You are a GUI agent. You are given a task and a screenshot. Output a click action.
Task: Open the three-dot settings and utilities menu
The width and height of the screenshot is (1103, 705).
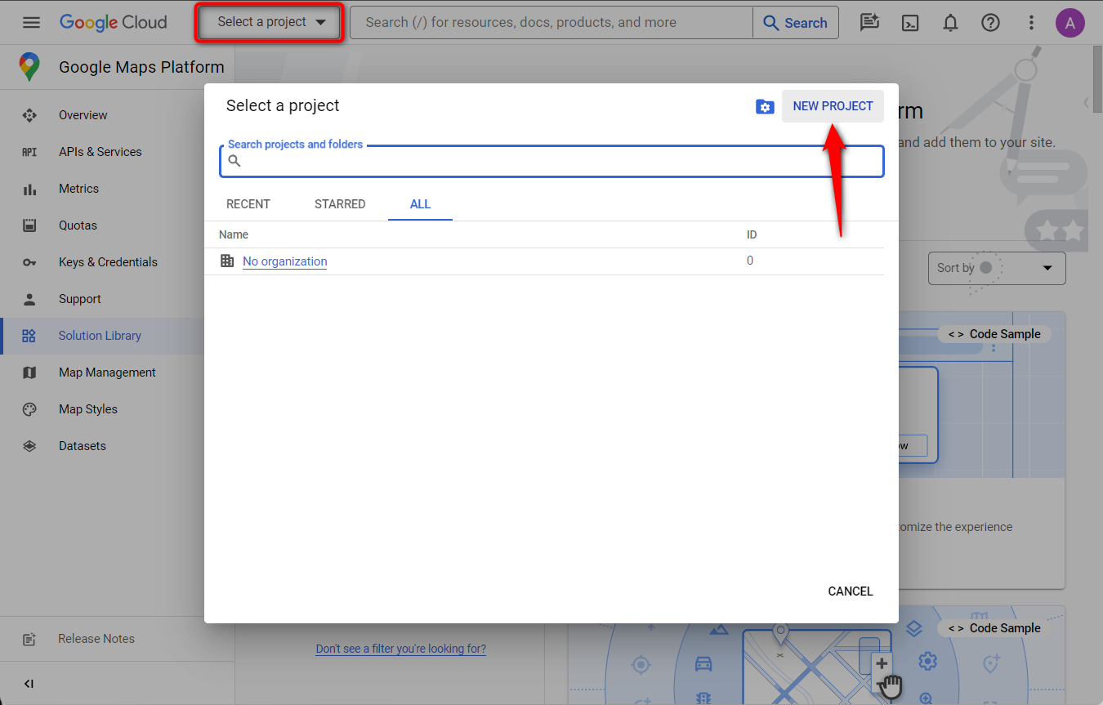click(1031, 23)
